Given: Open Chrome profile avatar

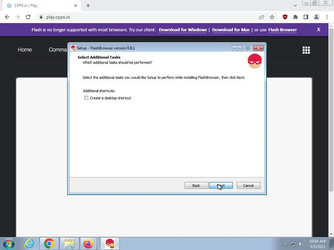Looking at the screenshot, I should (x=316, y=17).
